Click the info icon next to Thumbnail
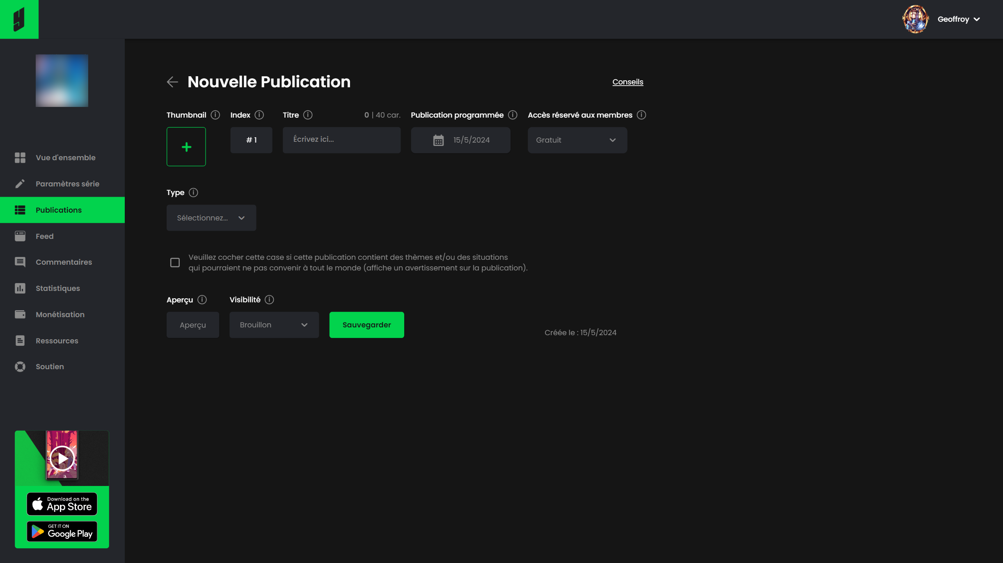This screenshot has width=1003, height=563. (215, 115)
